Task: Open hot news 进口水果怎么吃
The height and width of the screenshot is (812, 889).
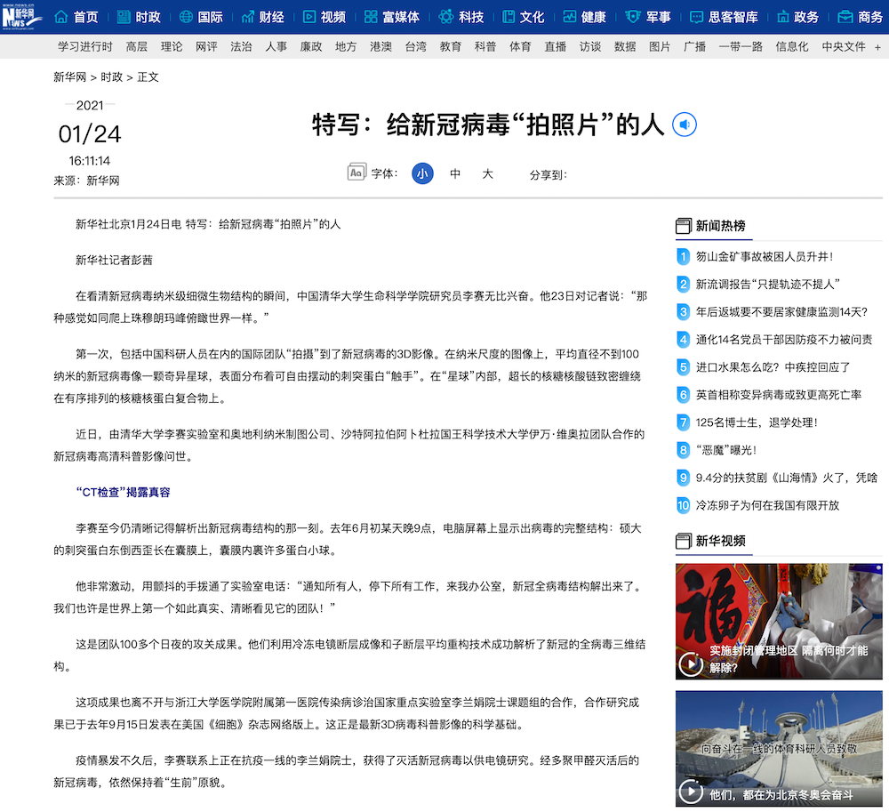Action: click(773, 367)
